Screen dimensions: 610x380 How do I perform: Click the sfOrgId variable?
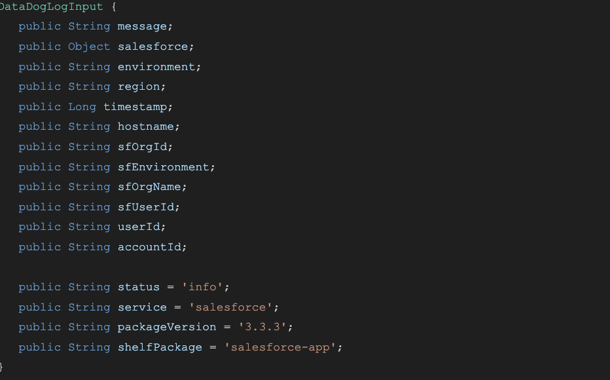(x=143, y=147)
